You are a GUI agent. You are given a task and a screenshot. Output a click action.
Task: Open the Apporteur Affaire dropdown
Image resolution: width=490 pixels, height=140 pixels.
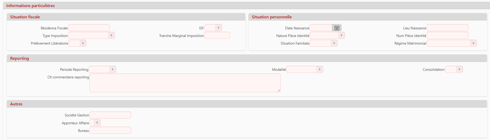[97, 123]
